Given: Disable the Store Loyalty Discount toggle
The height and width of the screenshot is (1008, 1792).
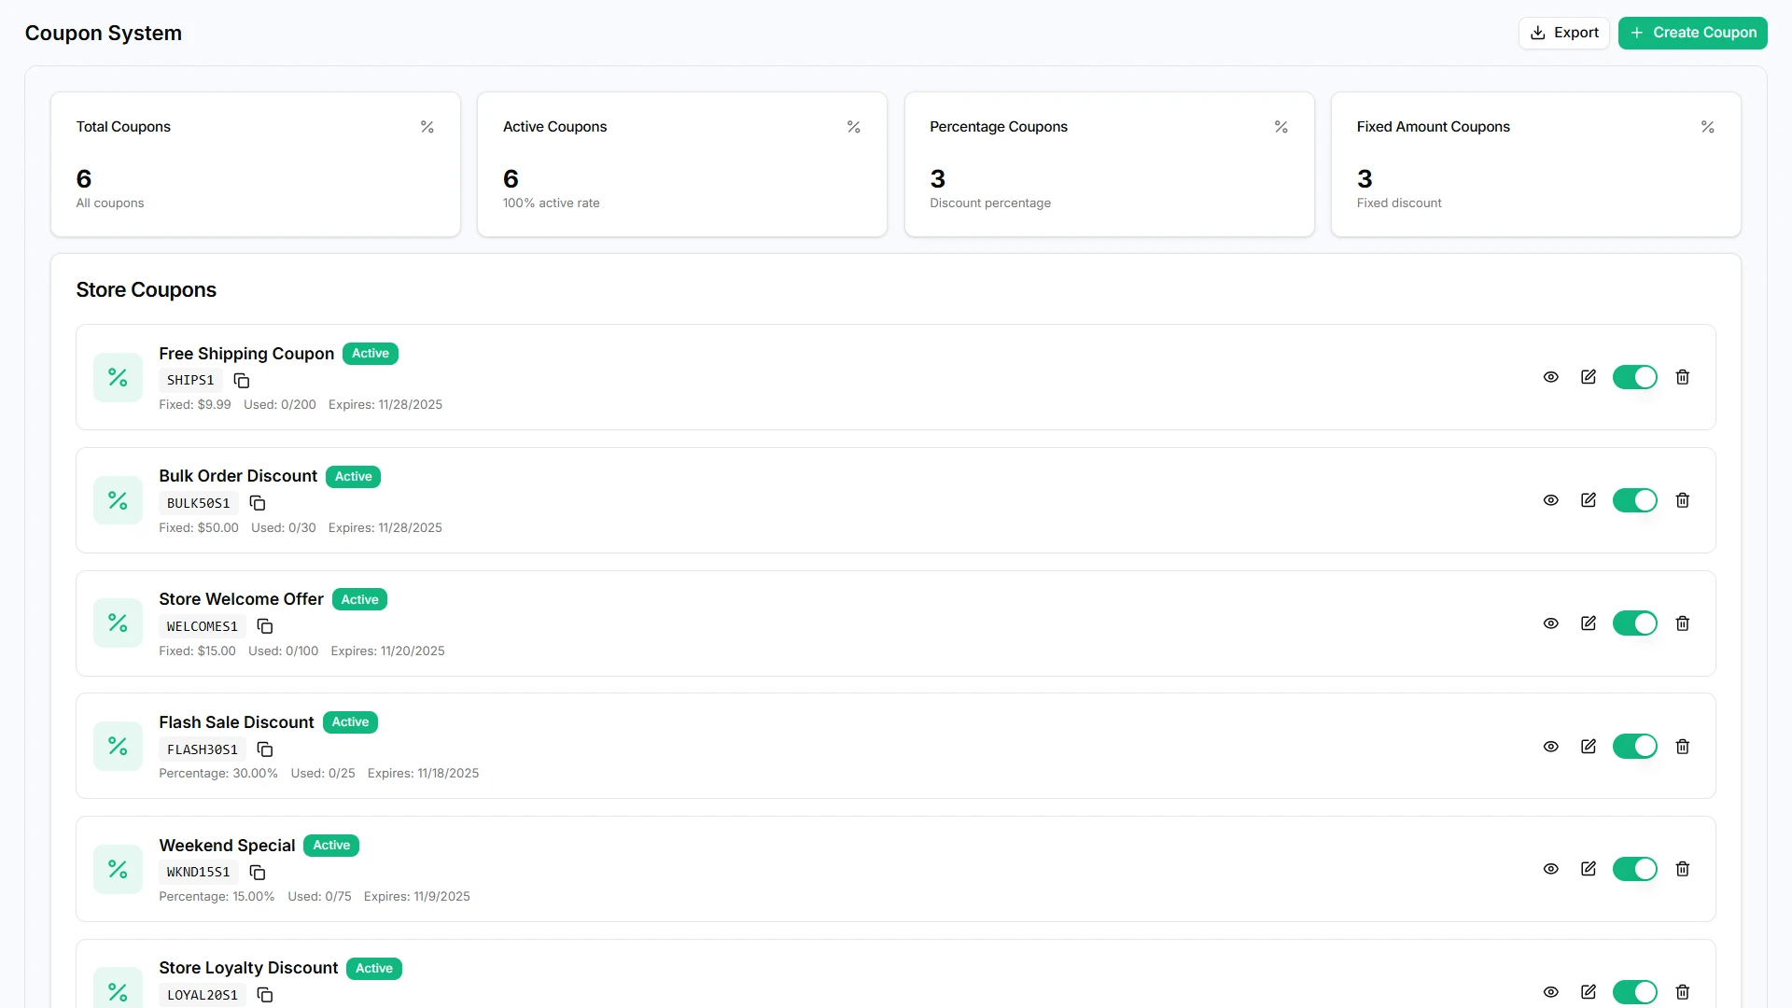Looking at the screenshot, I should tap(1635, 992).
